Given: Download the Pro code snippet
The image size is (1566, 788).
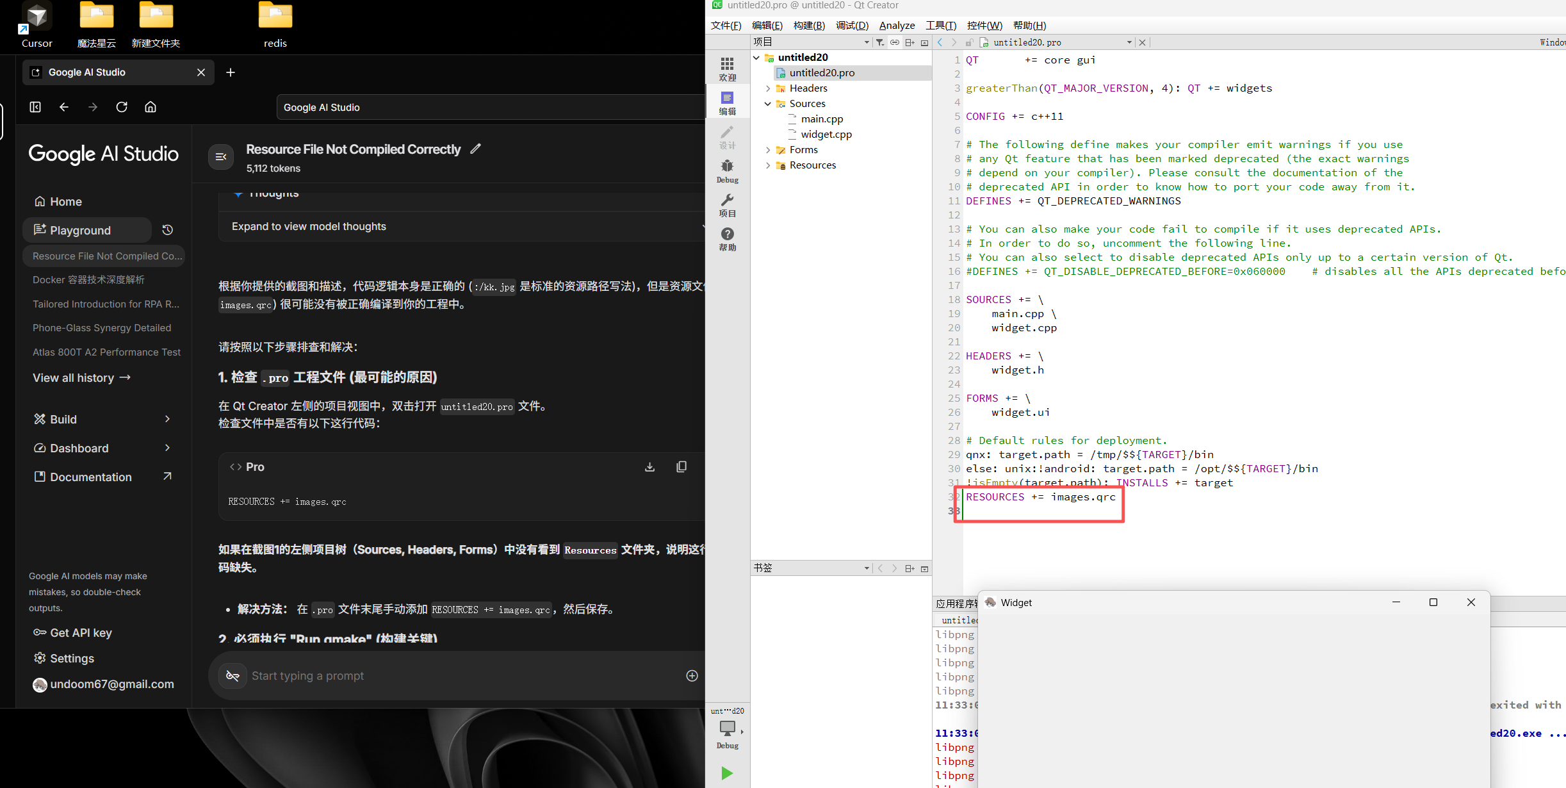Looking at the screenshot, I should coord(649,467).
